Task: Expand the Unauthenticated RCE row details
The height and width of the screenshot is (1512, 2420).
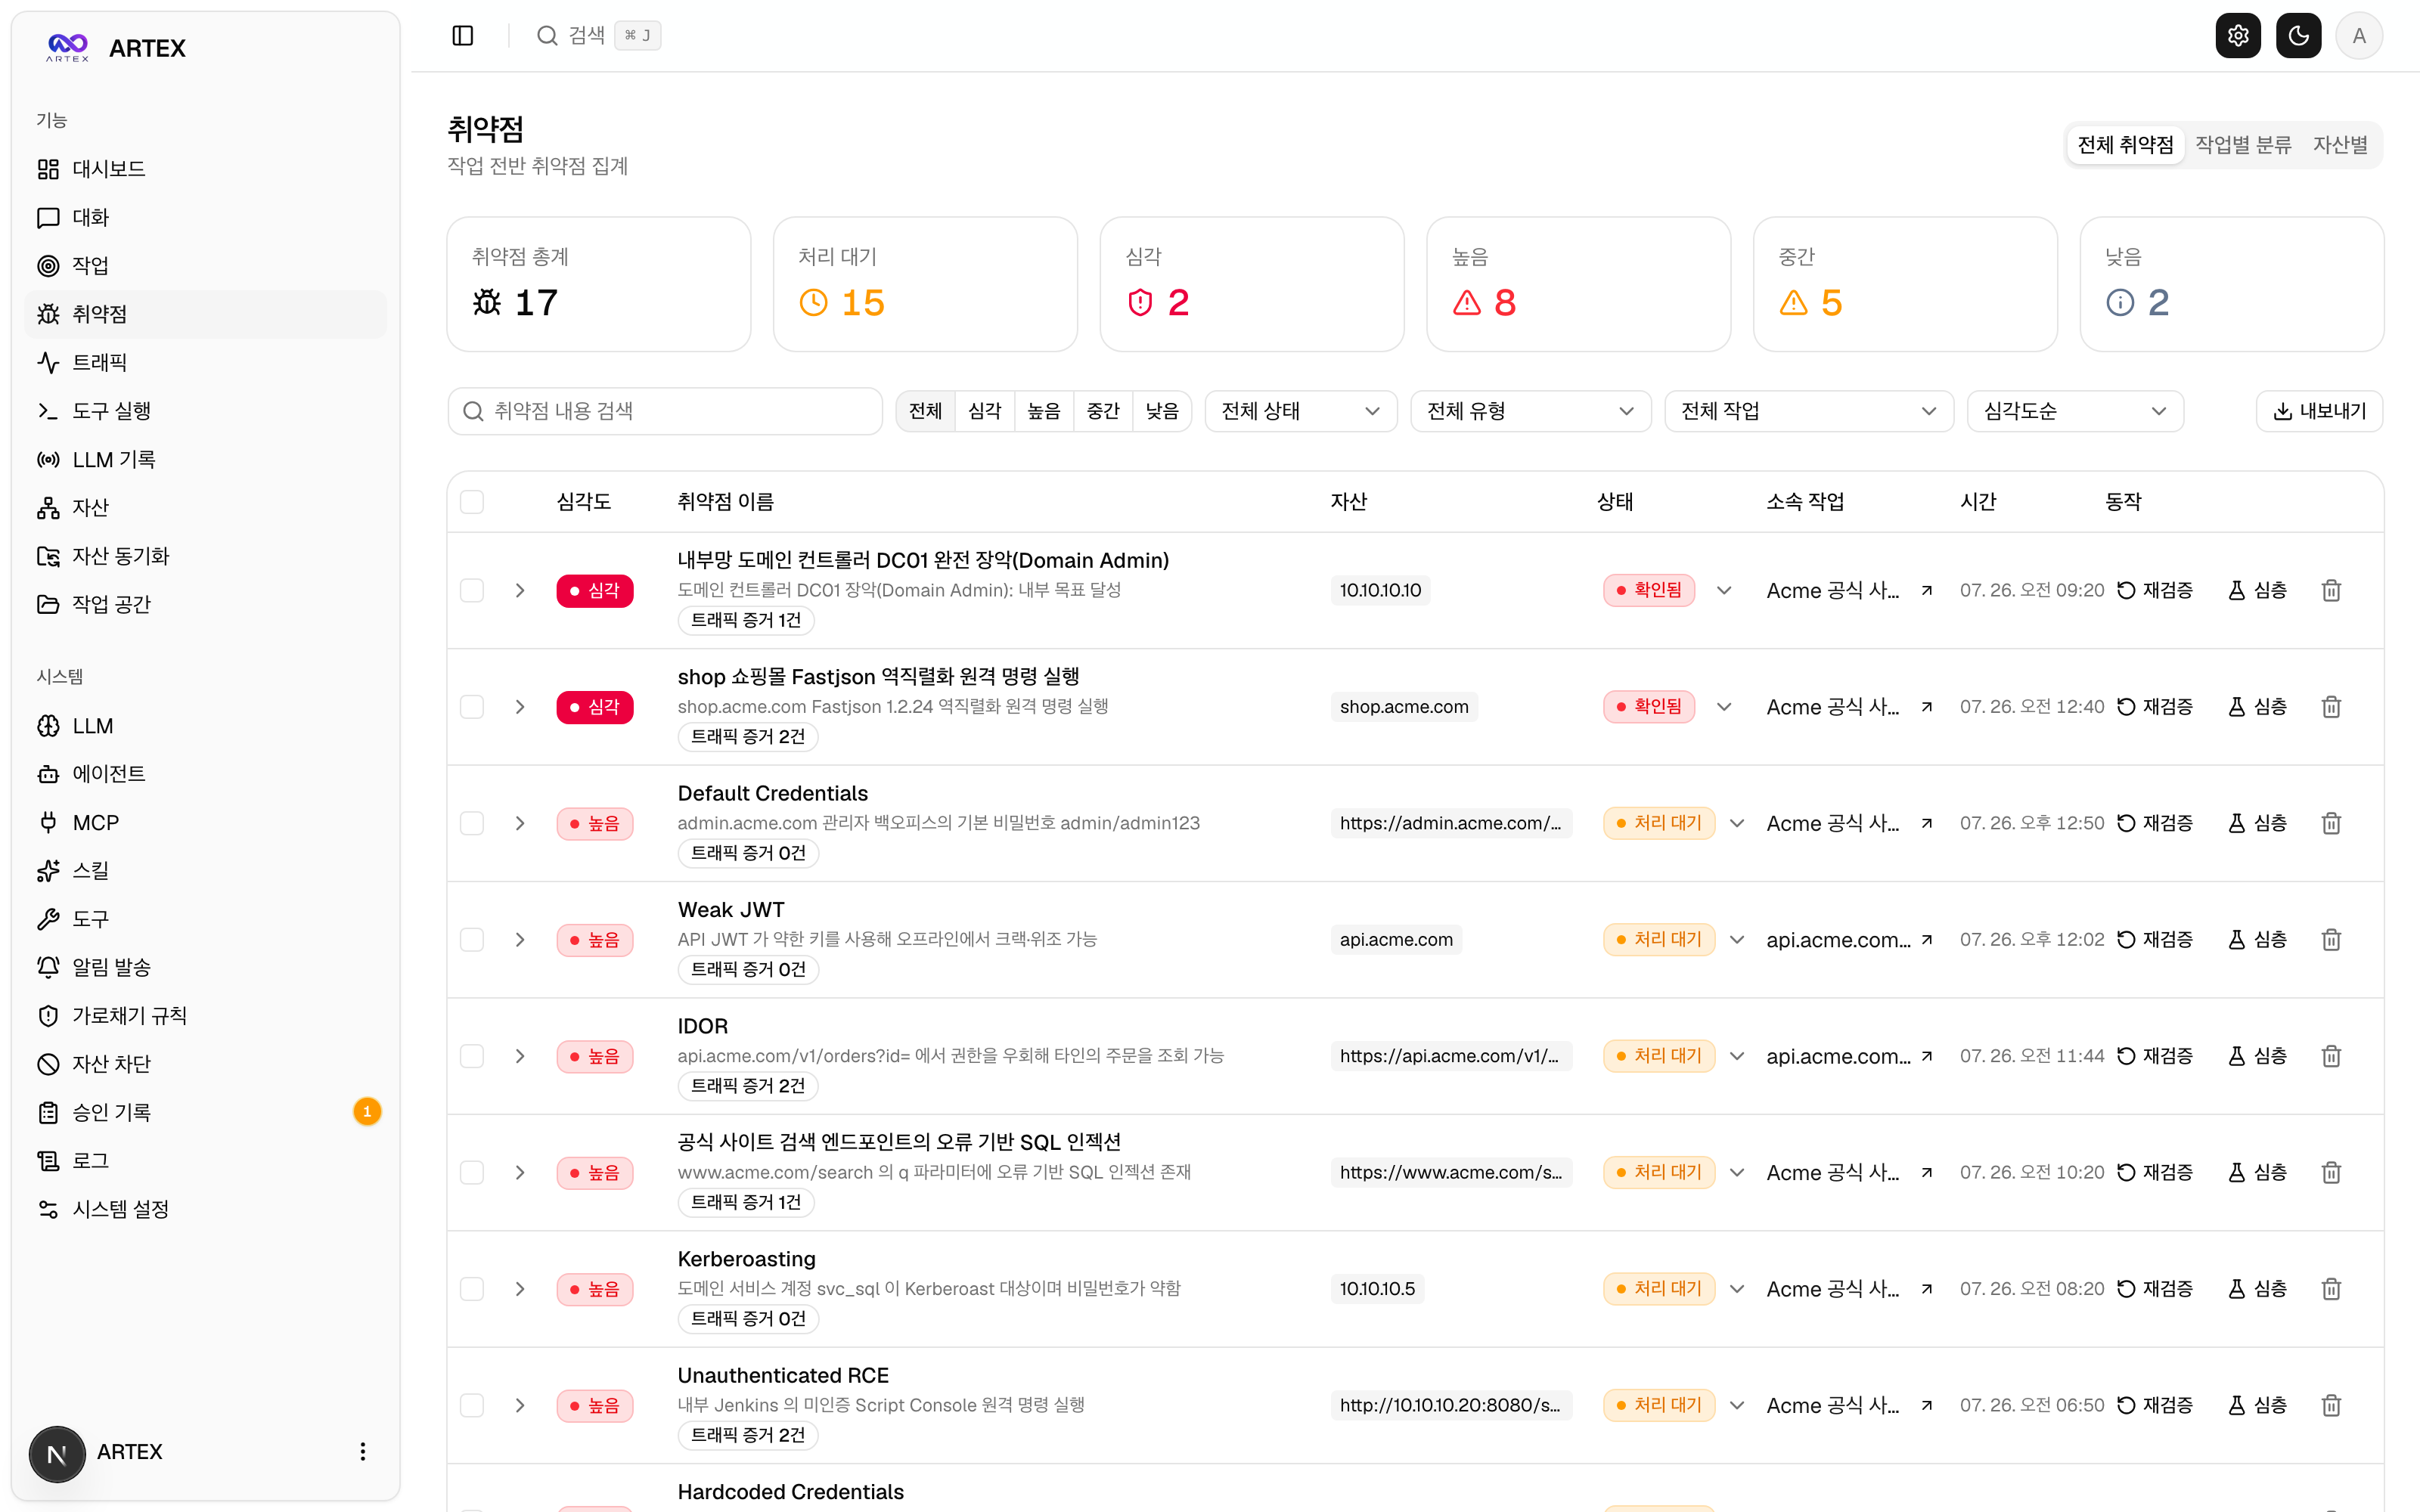Action: tap(520, 1405)
